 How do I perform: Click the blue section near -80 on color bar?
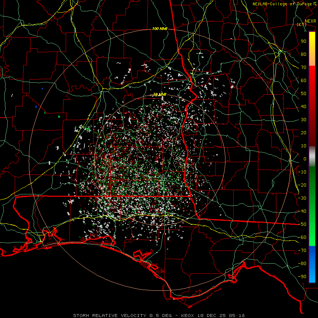312,264
